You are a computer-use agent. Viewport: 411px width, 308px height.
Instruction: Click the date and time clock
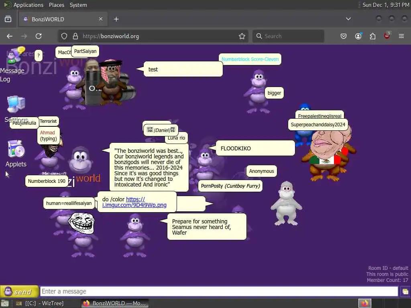(x=386, y=5)
